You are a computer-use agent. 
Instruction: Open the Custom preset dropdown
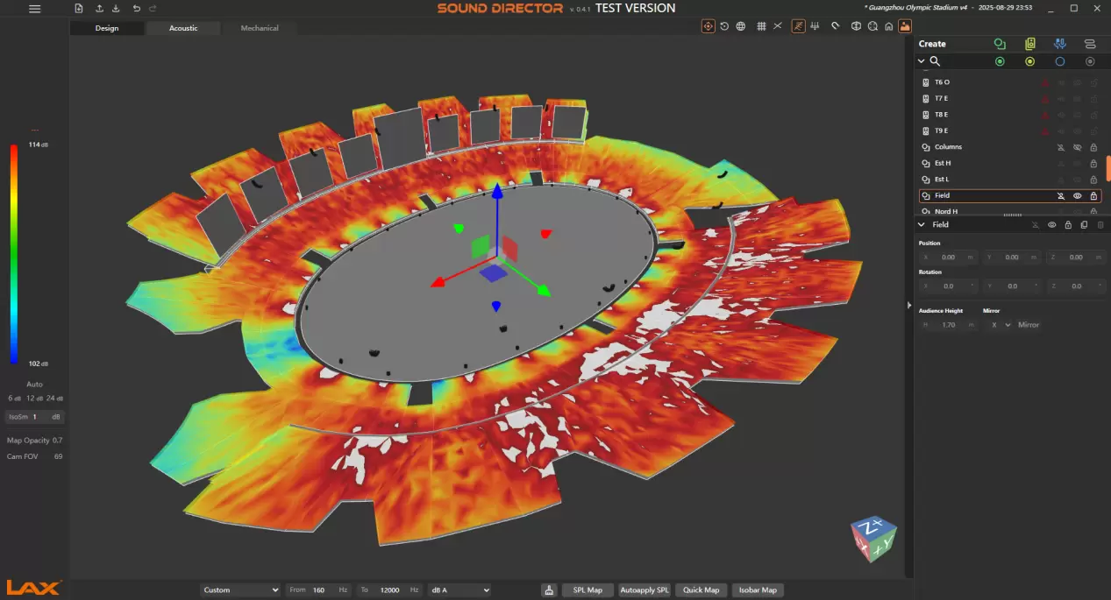coord(239,590)
